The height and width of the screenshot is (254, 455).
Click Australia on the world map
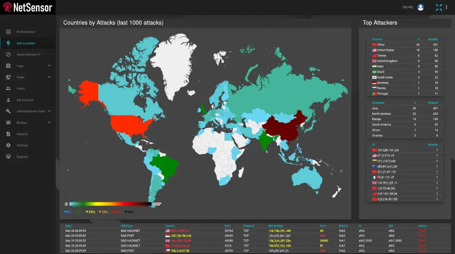click(307, 177)
